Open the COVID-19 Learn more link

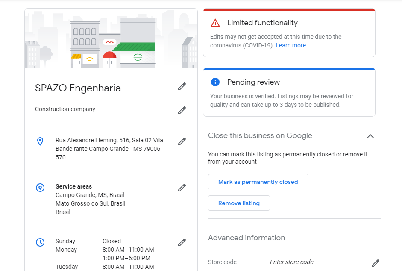(290, 45)
